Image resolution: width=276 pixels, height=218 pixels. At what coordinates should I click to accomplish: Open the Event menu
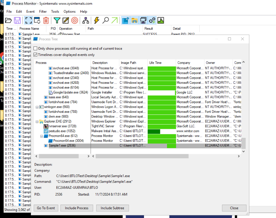click(x=30, y=11)
